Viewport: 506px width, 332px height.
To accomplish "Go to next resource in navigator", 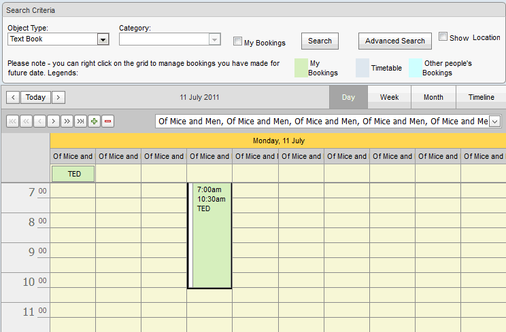I will point(53,122).
